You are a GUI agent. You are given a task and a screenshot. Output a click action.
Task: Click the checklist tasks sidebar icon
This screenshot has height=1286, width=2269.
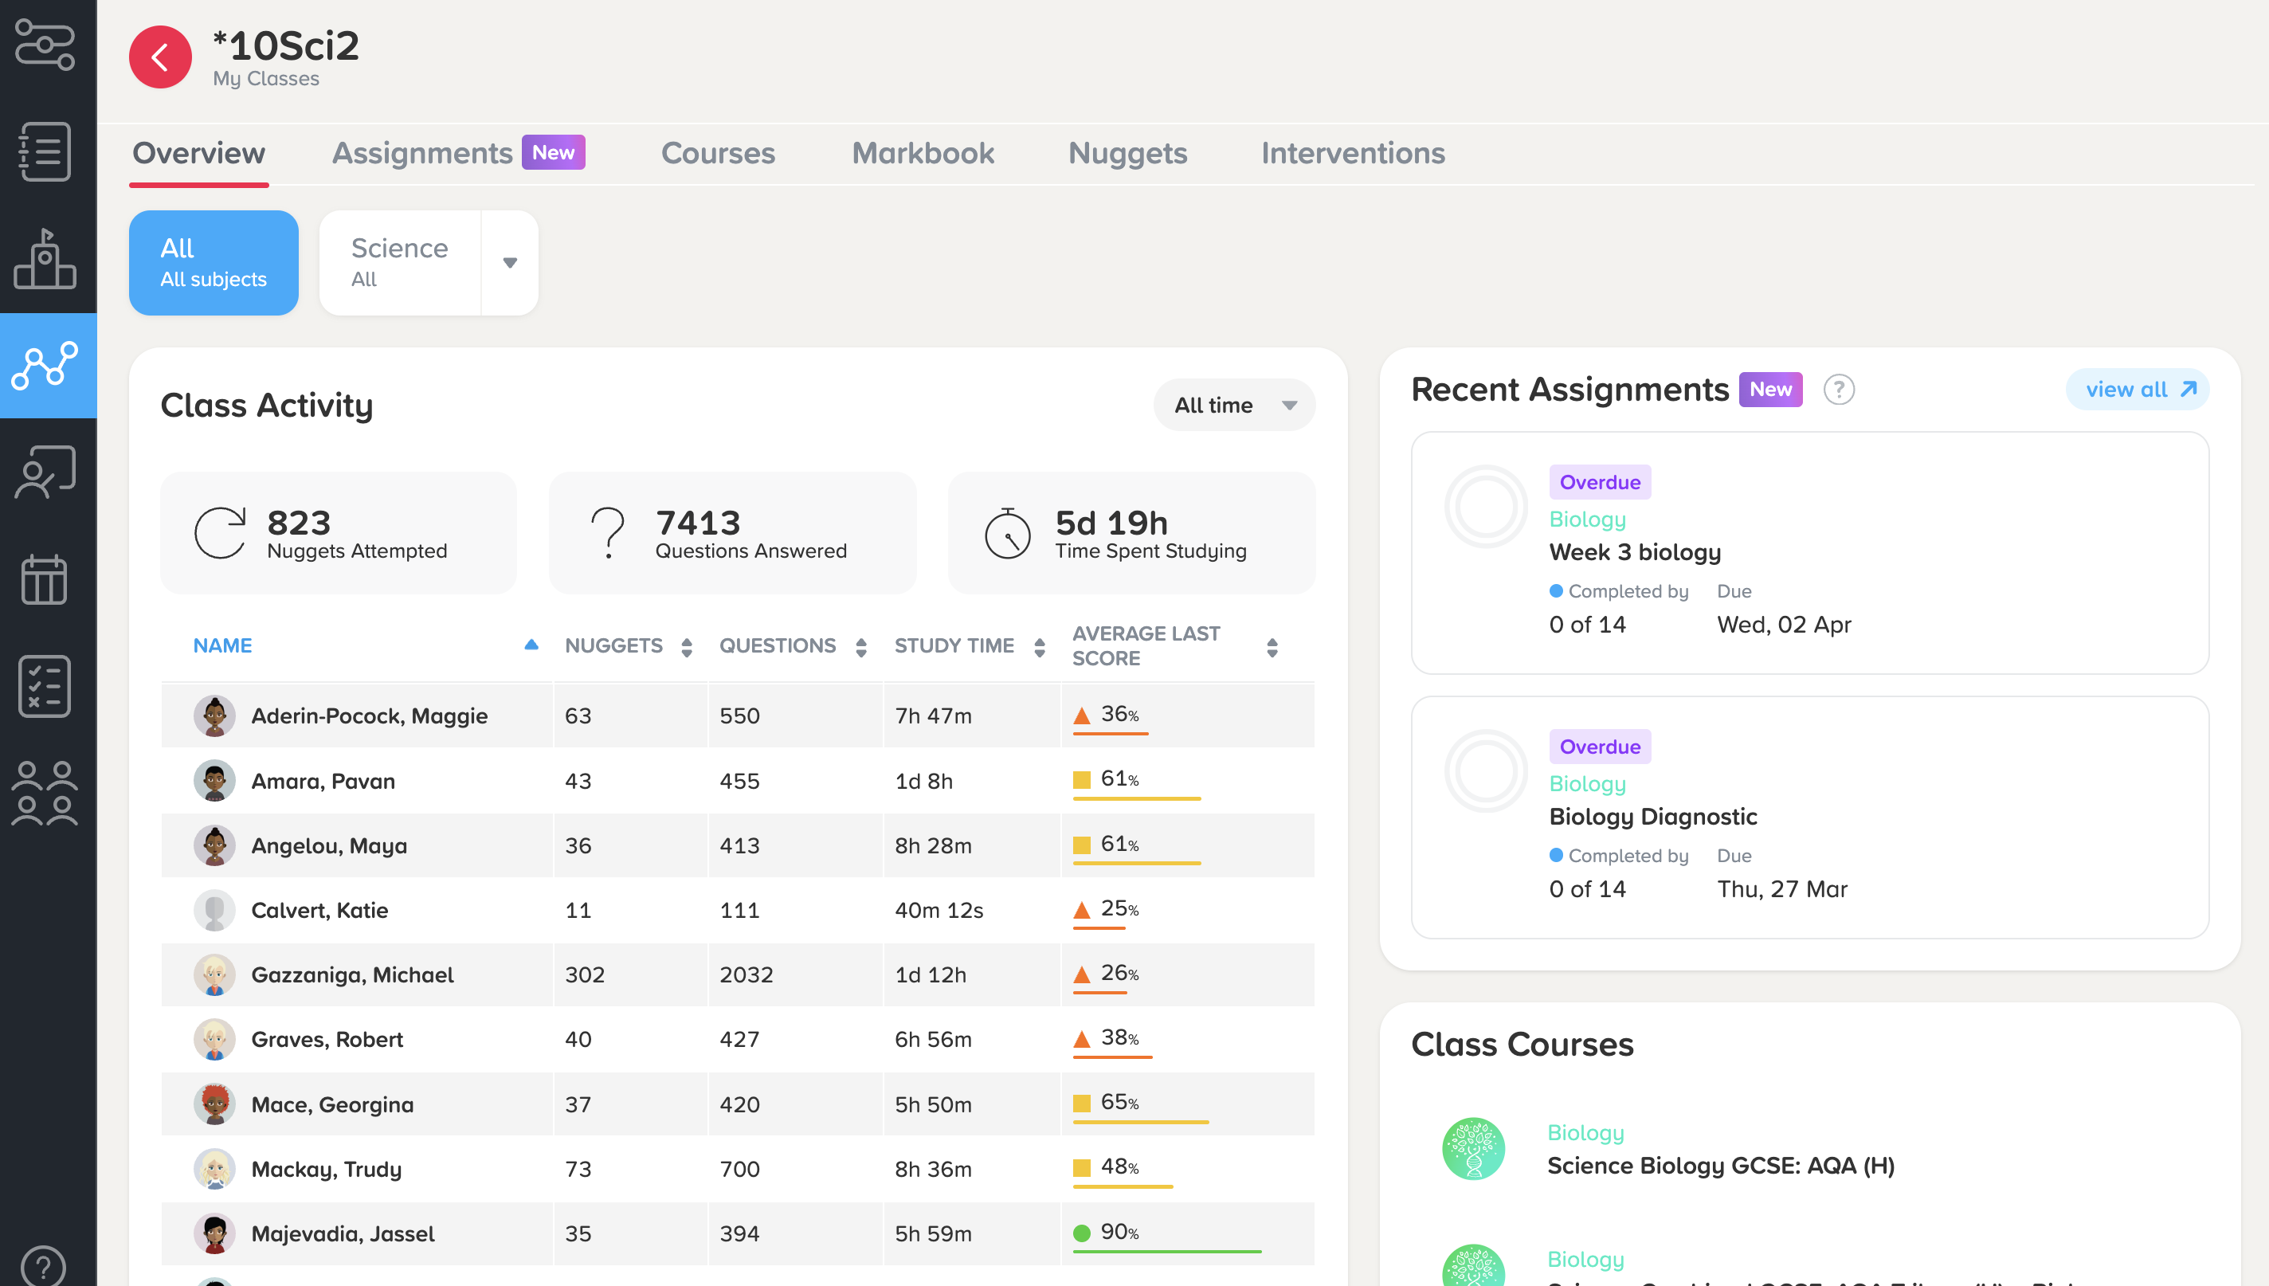pyautogui.click(x=45, y=686)
